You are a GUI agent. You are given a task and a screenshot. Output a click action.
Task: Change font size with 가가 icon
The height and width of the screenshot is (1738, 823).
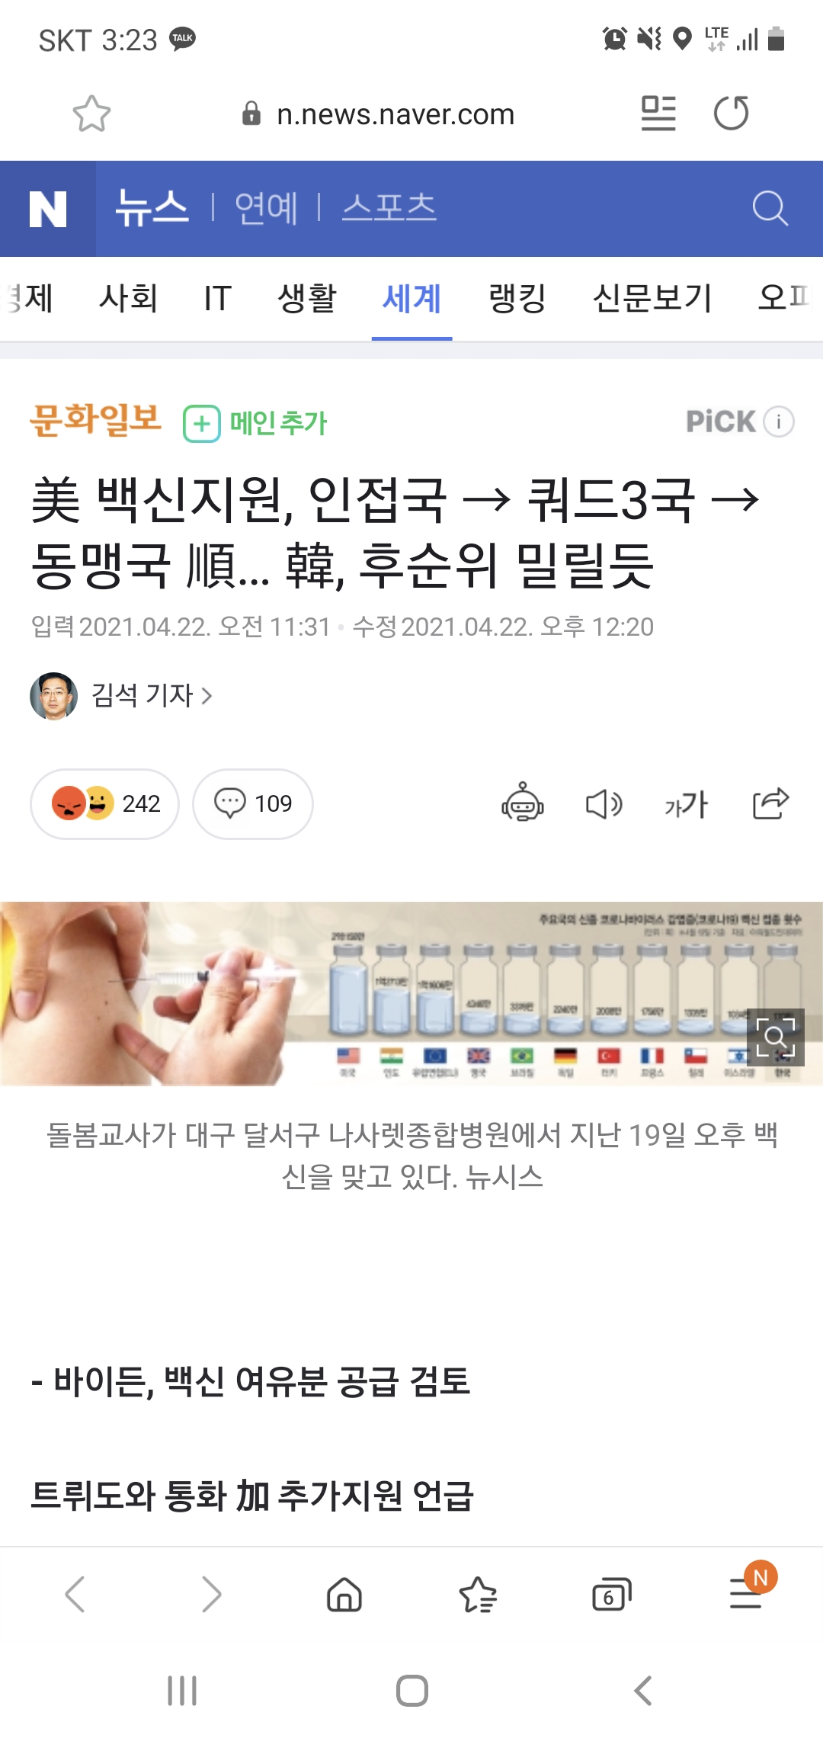click(687, 804)
